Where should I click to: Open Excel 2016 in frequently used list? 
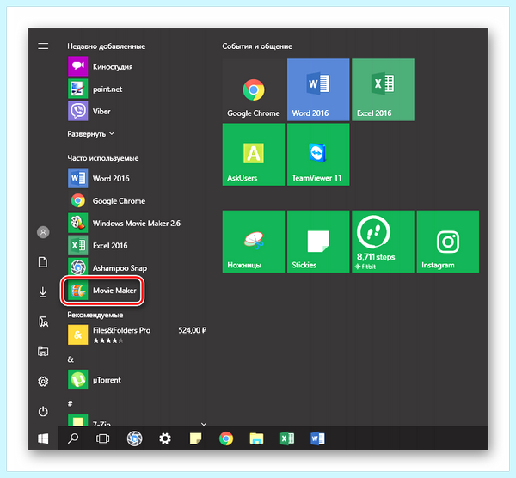98,245
